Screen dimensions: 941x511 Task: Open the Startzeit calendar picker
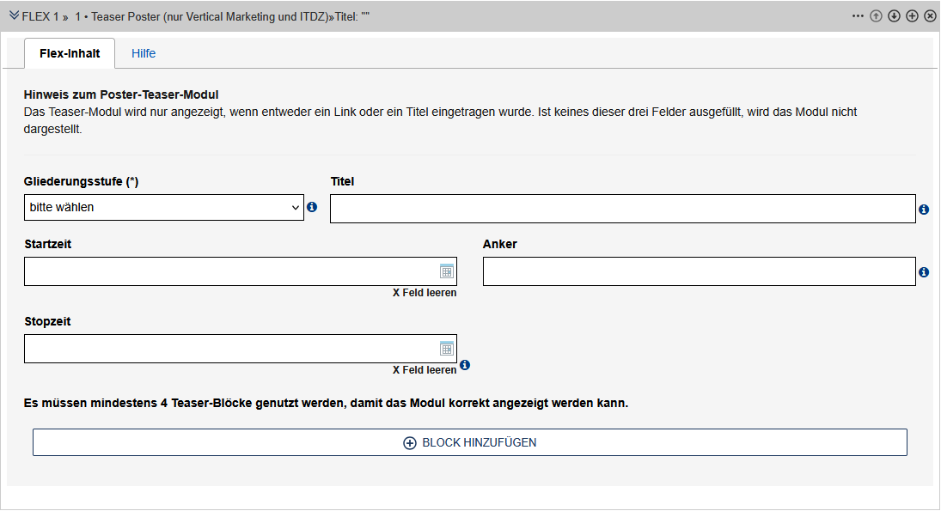point(446,271)
